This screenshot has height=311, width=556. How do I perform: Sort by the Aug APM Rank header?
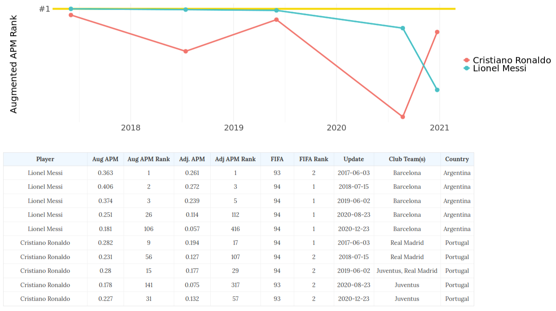tap(148, 159)
